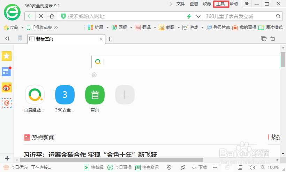Open 快剪辑 in the status bar
Viewport: 286px width, 172px height.
pyautogui.click(x=94, y=167)
